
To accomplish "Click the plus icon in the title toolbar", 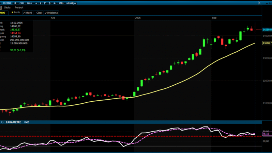I will click(x=36, y=3).
